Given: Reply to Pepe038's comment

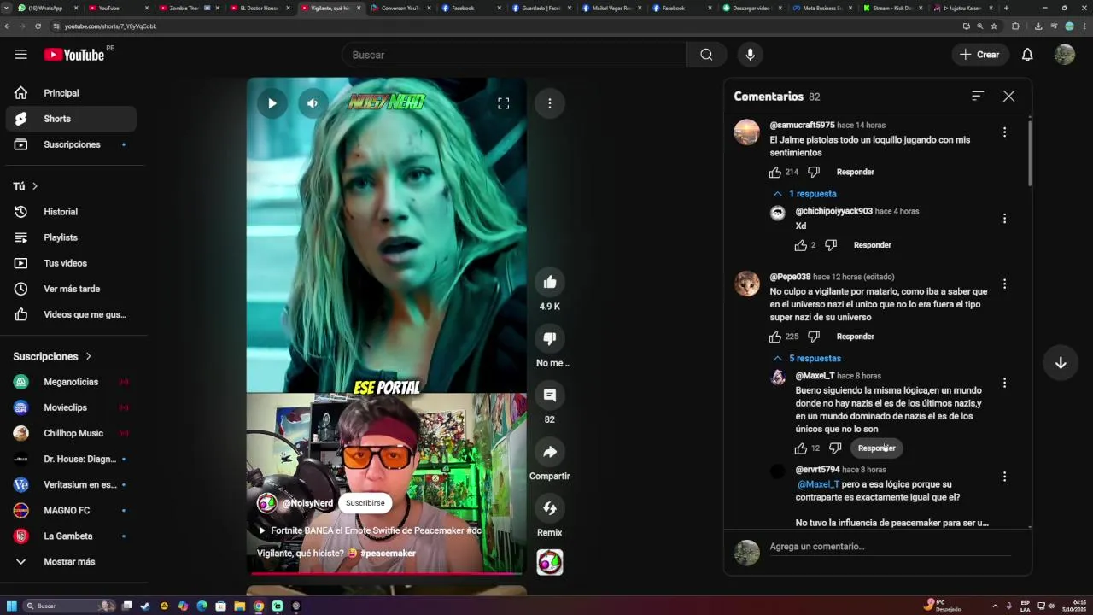Looking at the screenshot, I should click(855, 337).
